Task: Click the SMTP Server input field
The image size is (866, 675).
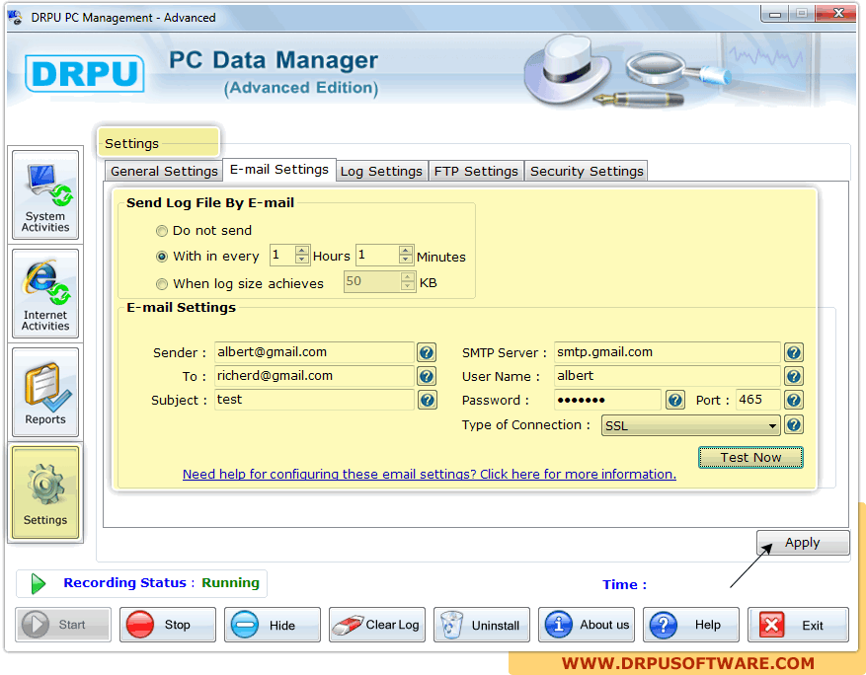Action: (668, 352)
